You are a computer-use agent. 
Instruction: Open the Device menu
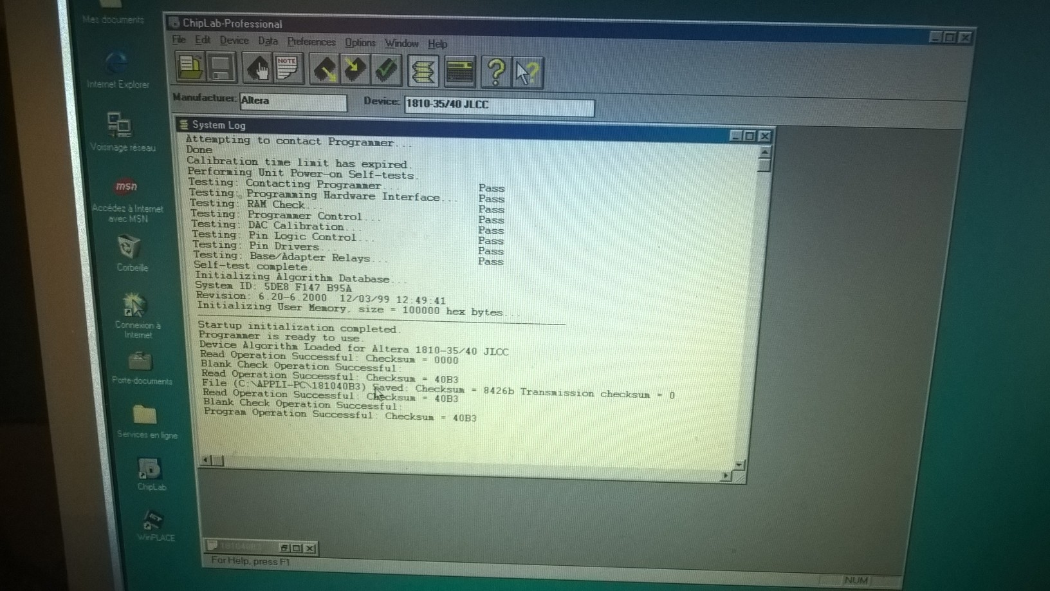point(234,41)
